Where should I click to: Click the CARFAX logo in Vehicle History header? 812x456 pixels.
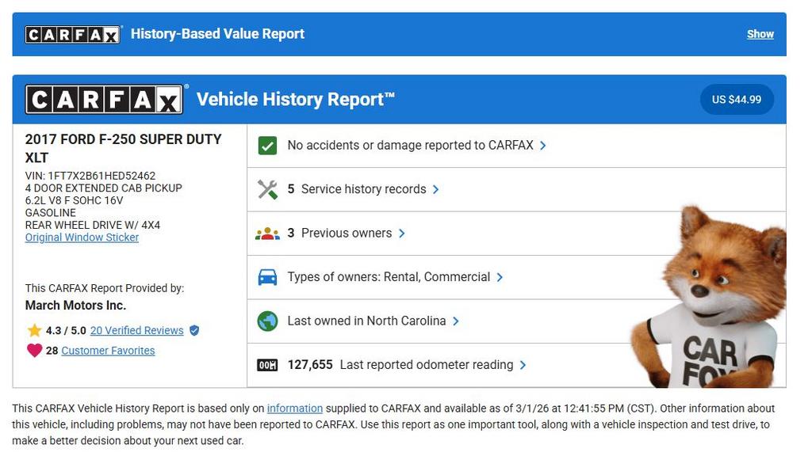(x=104, y=100)
